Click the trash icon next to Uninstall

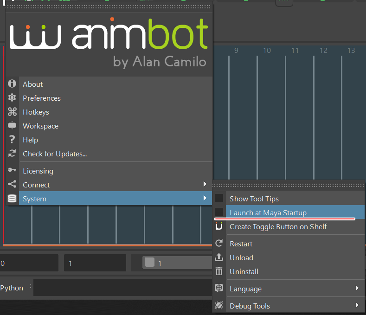coord(219,271)
